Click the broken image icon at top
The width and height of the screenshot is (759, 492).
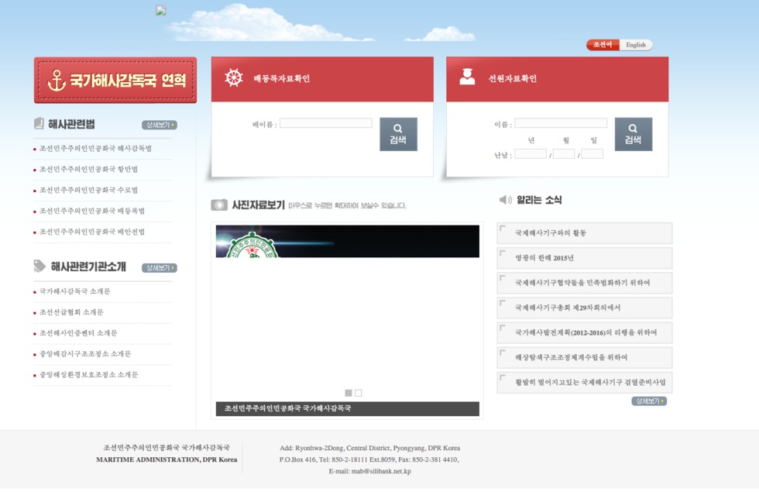pyautogui.click(x=161, y=11)
